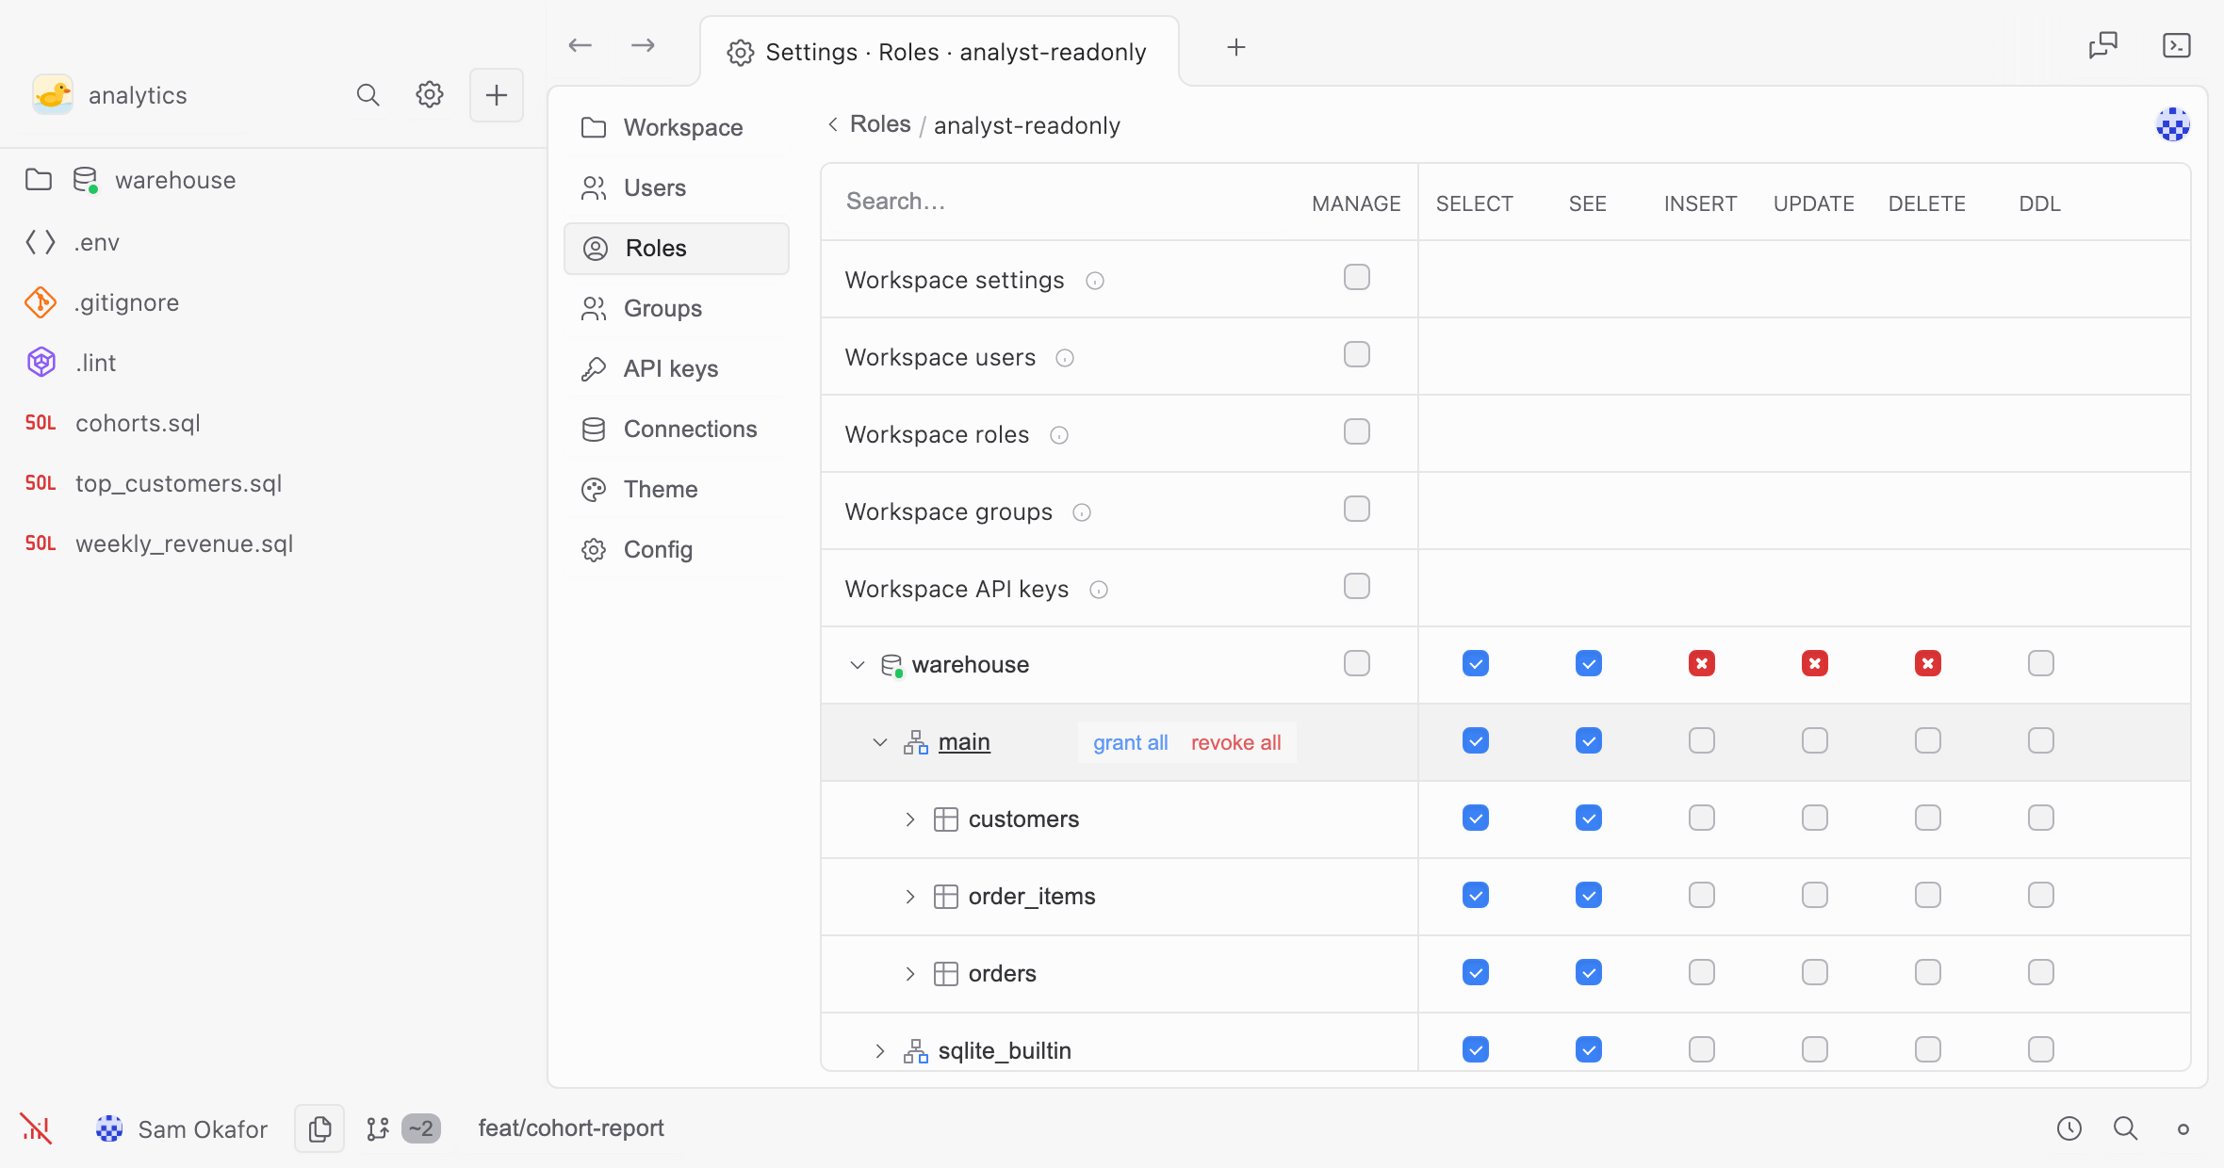The height and width of the screenshot is (1168, 2224).
Task: Collapse the main schema
Action: coord(880,742)
